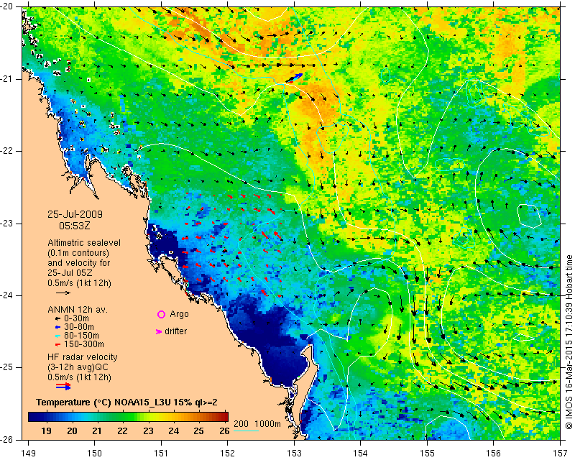Click the small closed sea-level contour near 156.5E 23S
Screen dimensions: 575x460
tap(529, 215)
